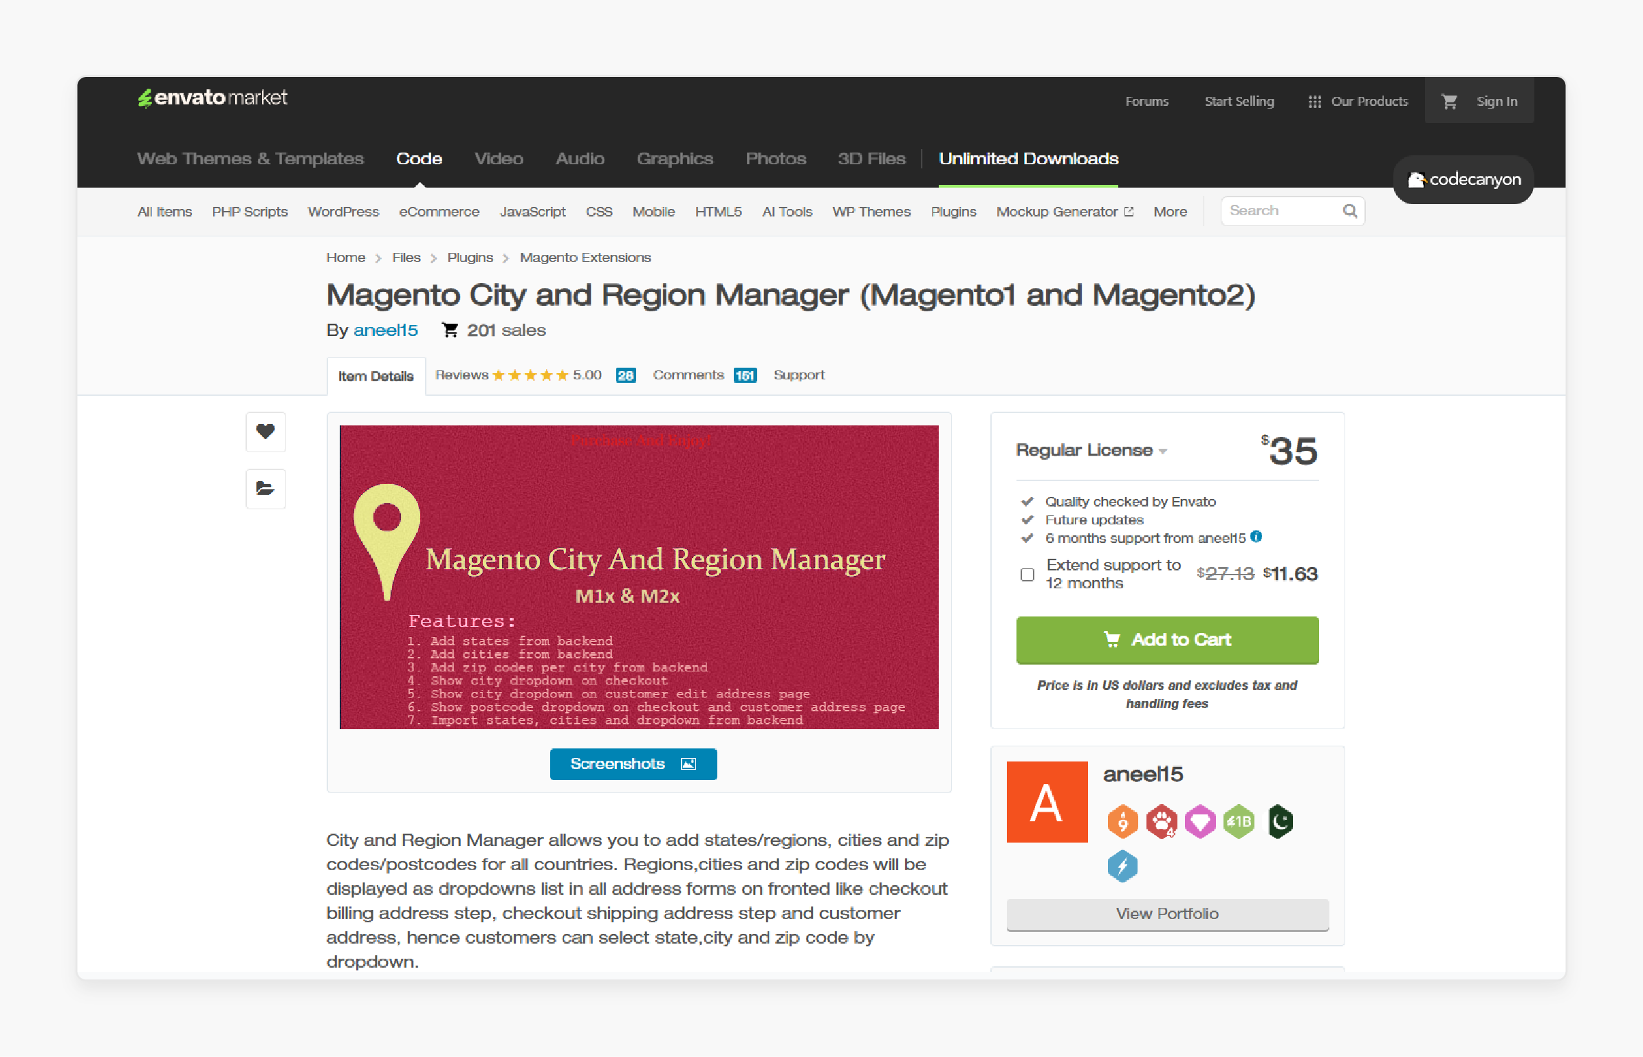Screen dimensions: 1643x1057
Task: Open CSS category
Action: point(599,212)
